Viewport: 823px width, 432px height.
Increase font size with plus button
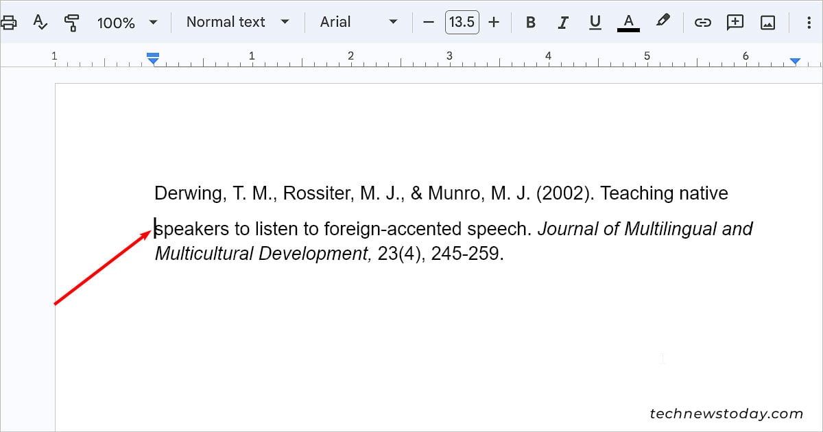tap(494, 22)
